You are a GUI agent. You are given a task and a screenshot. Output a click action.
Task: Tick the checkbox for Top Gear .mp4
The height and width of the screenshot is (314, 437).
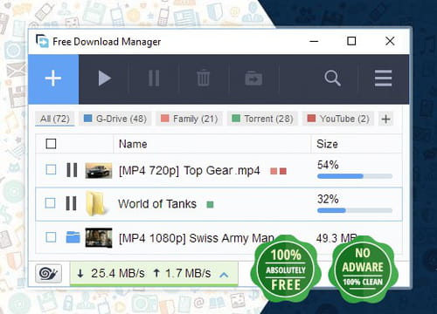51,169
